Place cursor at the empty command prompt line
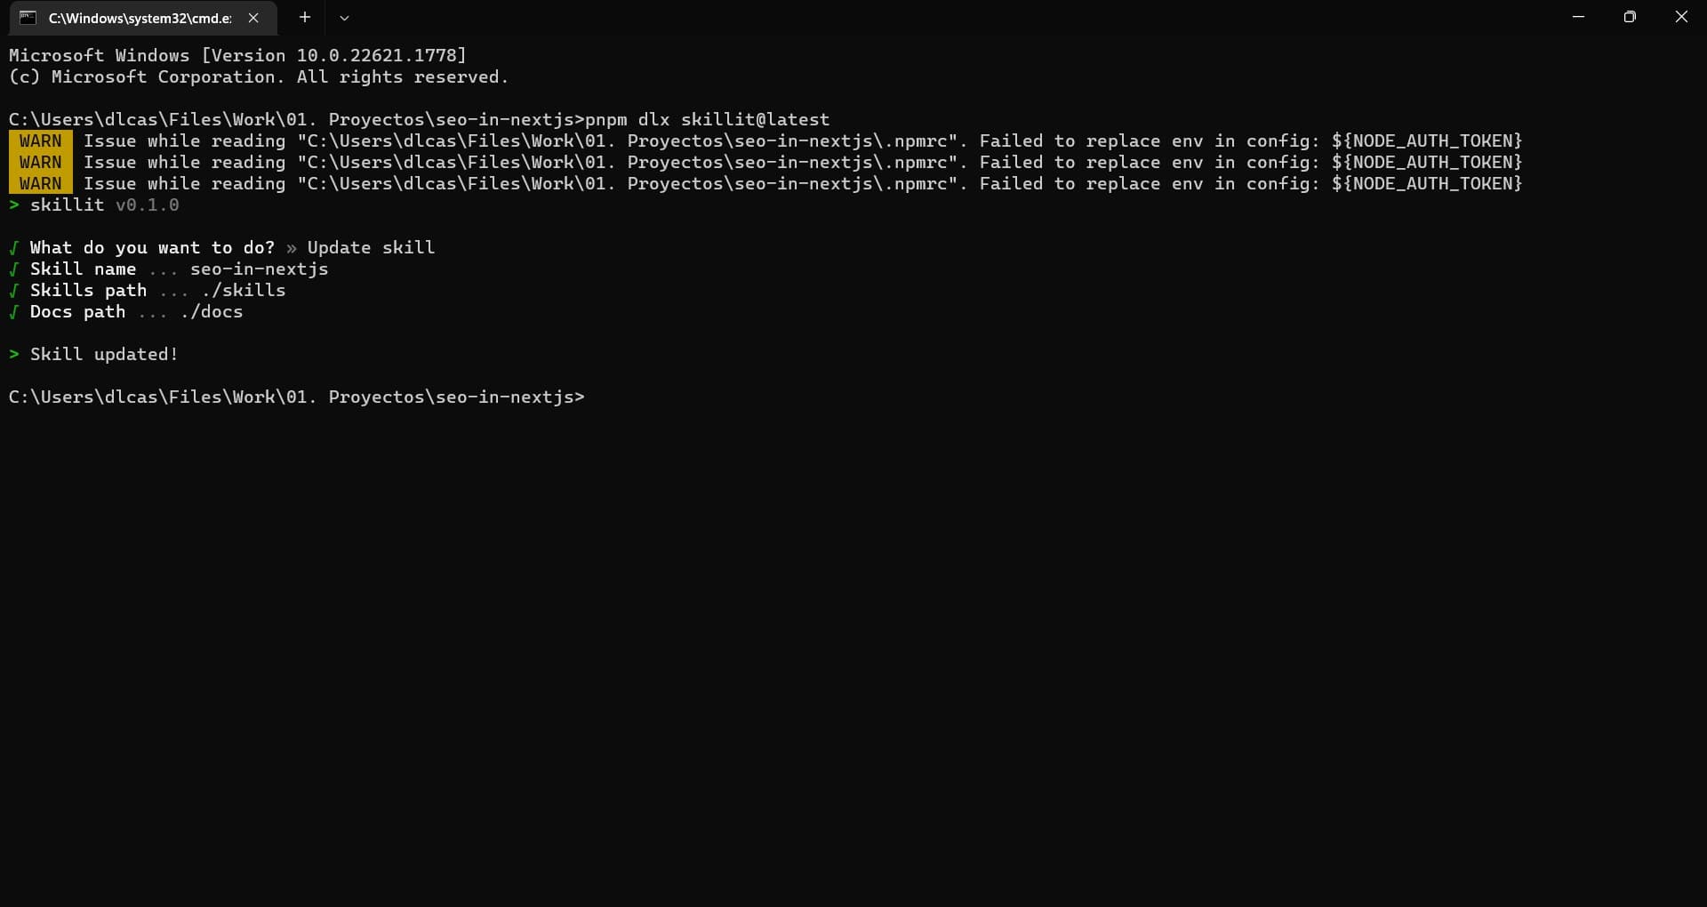Viewport: 1707px width, 907px height. [596, 397]
